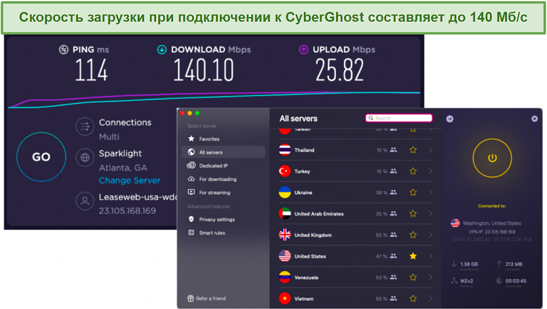Image resolution: width=547 pixels, height=309 pixels.
Task: Click the Thailand flag icon
Action: 284,150
